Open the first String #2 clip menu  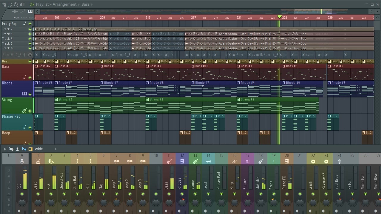click(x=57, y=100)
